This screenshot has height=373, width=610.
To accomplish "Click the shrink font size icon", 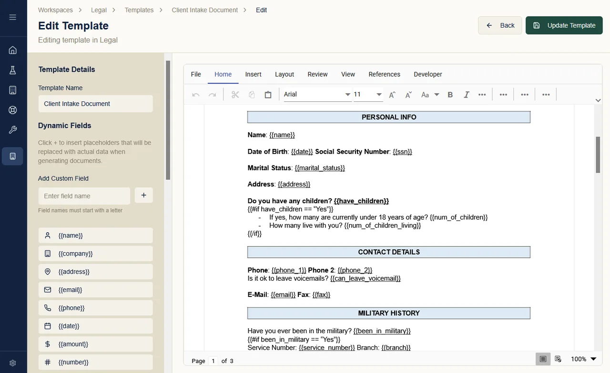I will coord(408,95).
